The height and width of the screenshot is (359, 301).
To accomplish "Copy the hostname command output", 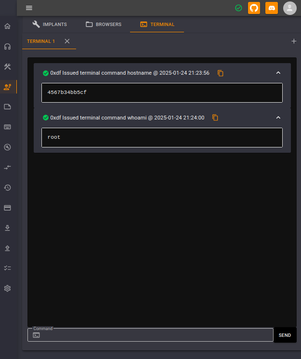I will [x=221, y=73].
